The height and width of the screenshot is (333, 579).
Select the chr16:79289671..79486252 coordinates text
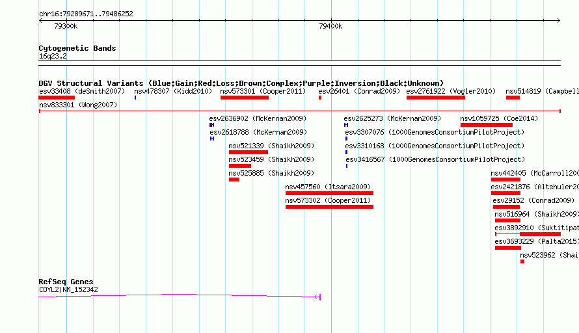(86, 14)
